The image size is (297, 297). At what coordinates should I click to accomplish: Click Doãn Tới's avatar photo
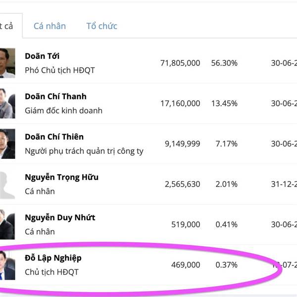click(x=6, y=63)
